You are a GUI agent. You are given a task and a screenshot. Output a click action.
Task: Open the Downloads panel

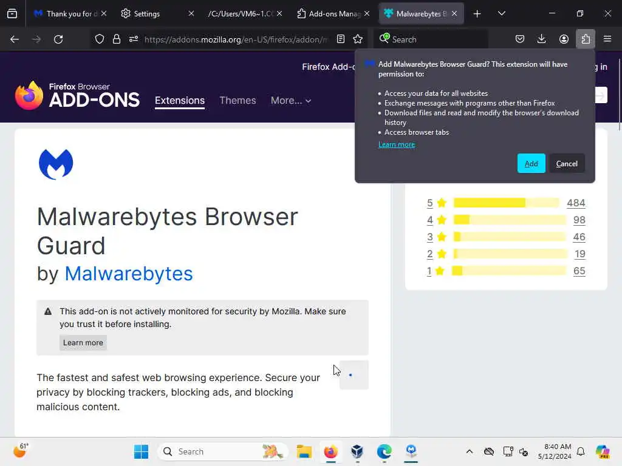click(541, 39)
